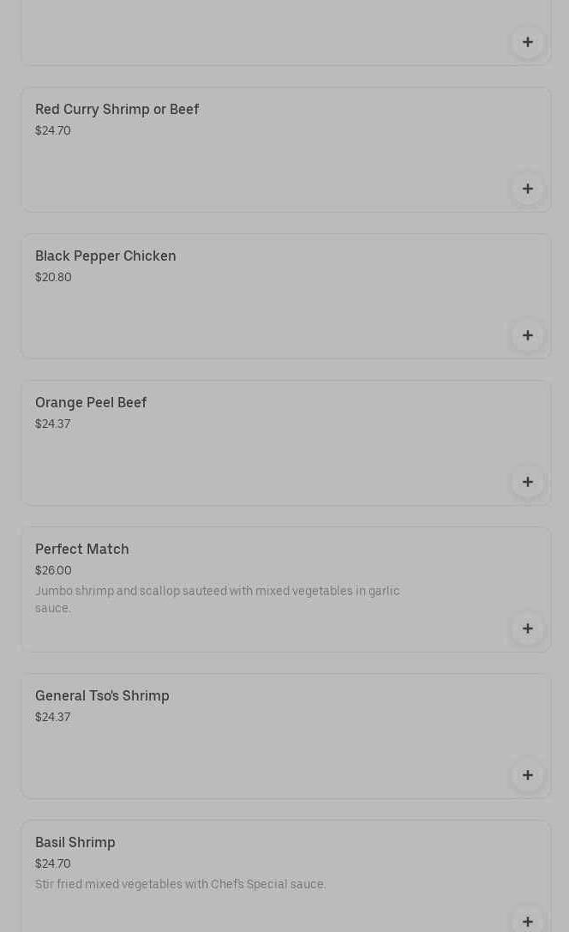Click $24.37 price under General Tso's Shrimp
The width and height of the screenshot is (569, 932).
point(52,717)
